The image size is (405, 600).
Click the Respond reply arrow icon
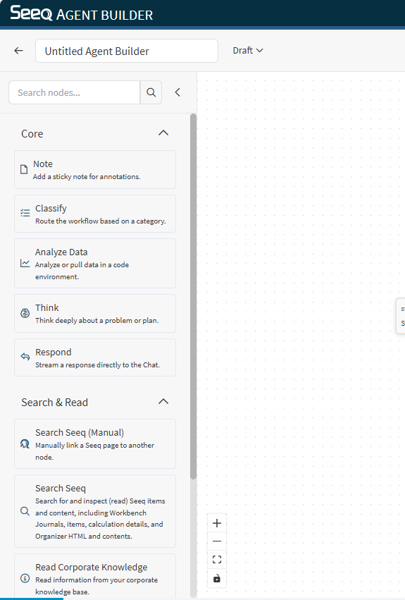coord(25,357)
